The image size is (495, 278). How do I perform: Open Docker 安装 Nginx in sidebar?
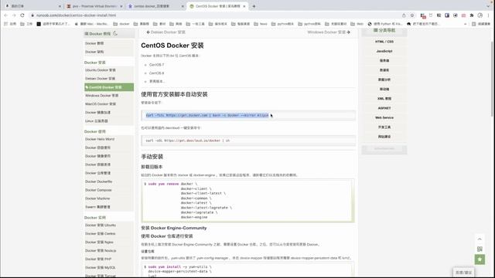pyautogui.click(x=99, y=242)
